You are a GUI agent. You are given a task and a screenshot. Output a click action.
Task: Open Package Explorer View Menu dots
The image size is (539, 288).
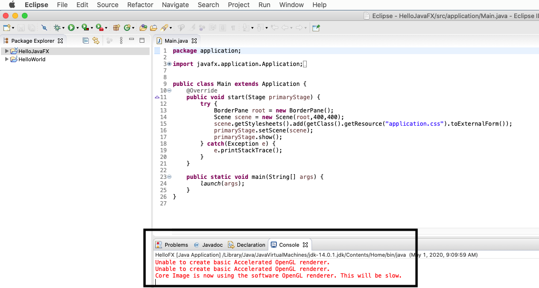coord(121,41)
